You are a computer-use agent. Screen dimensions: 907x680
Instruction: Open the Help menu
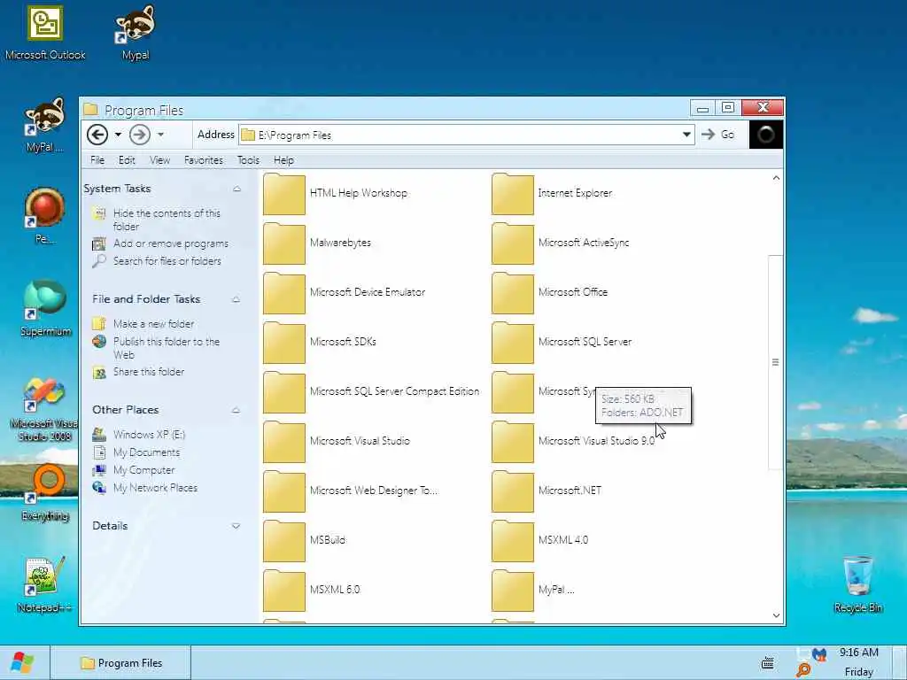coord(283,160)
